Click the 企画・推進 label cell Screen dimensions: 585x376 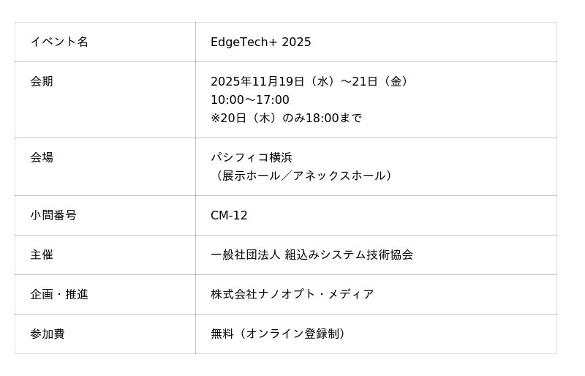click(59, 294)
